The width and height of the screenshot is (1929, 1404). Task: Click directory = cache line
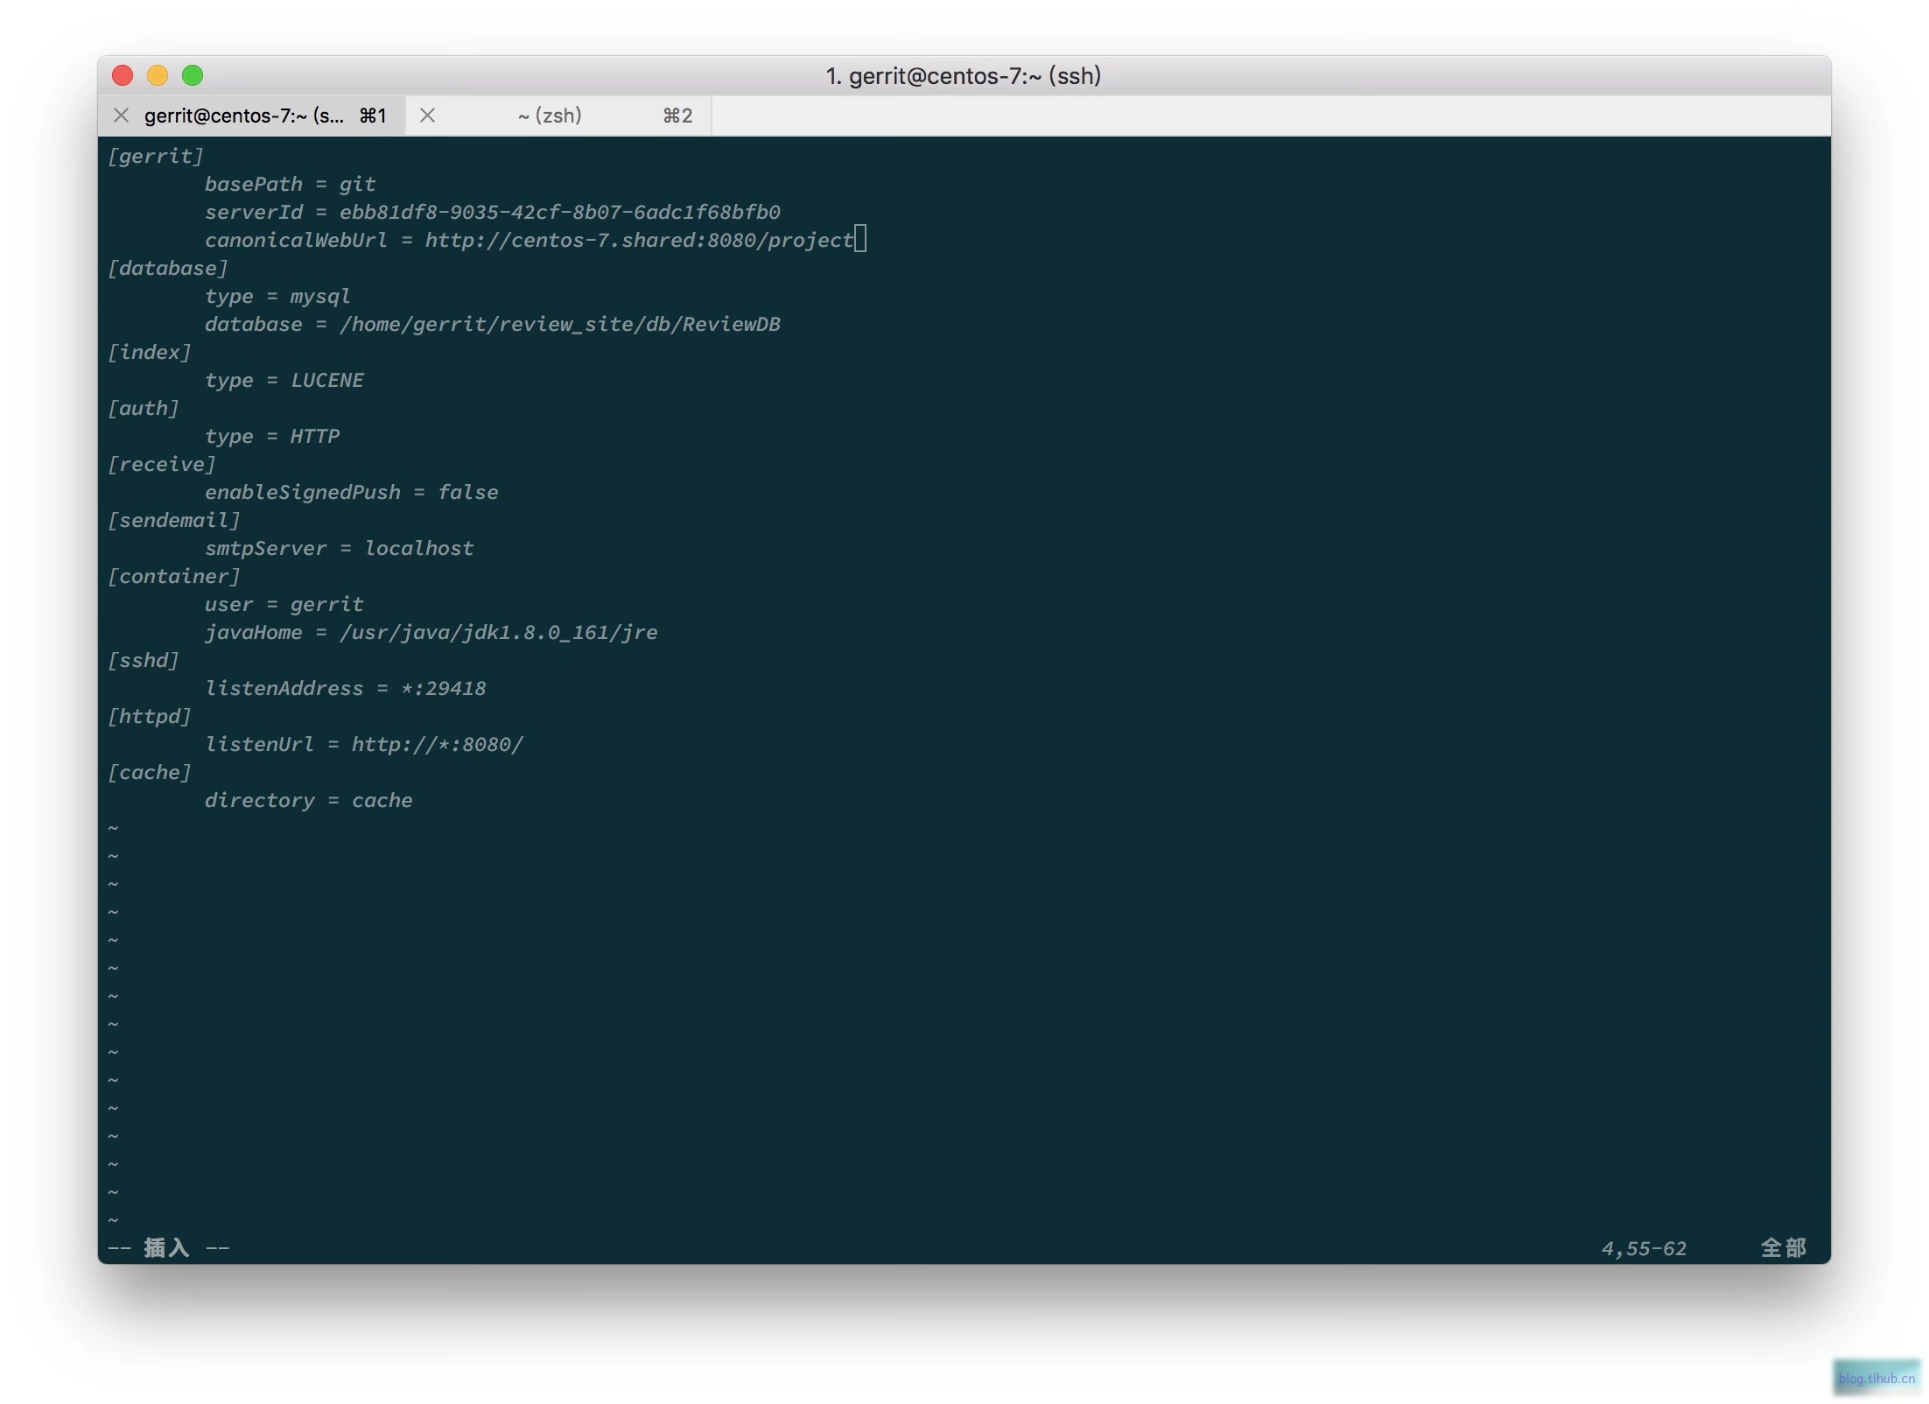pyautogui.click(x=309, y=801)
